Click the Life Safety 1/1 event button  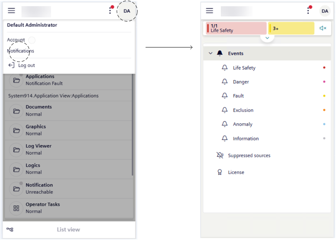(236, 28)
